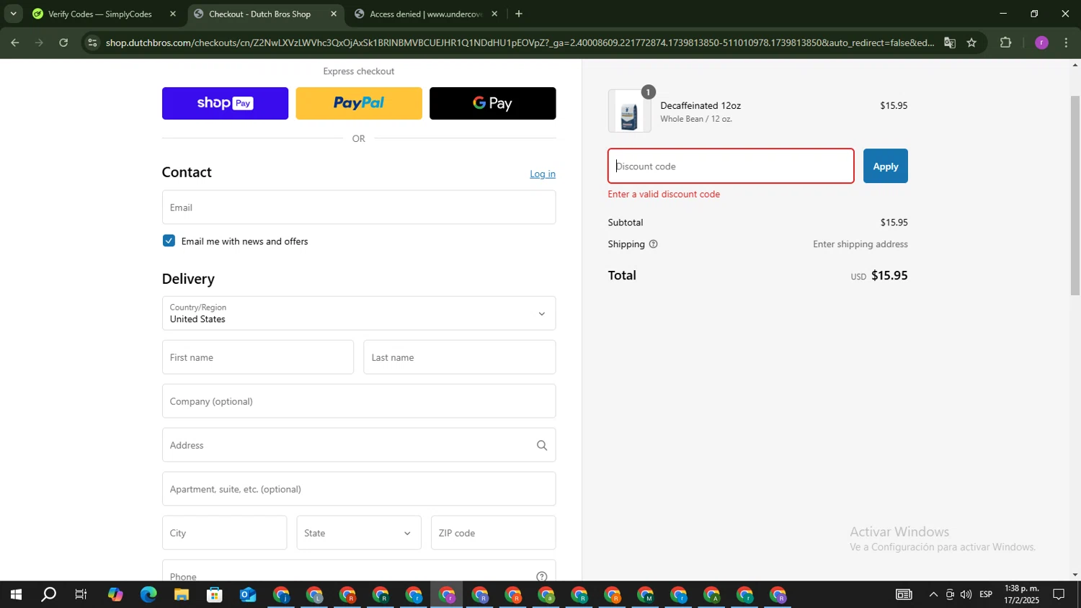Open Microsoft Edge from the taskbar
Screen dimensions: 1081x608
[x=148, y=595]
